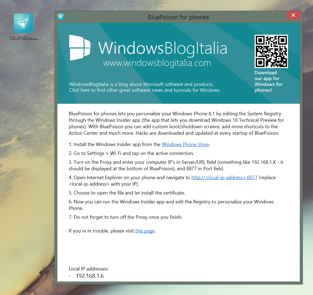313x295 pixels.
Task: Click the www.windowsblogitalia.com address
Action: click(x=157, y=63)
